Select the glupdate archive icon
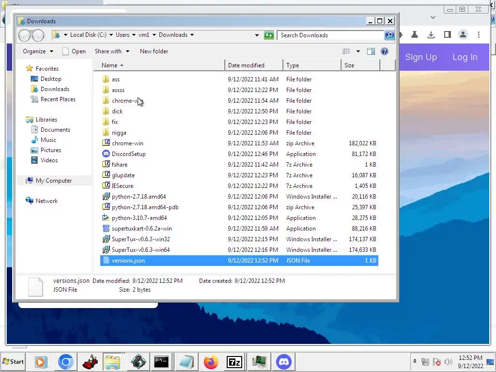Image resolution: width=496 pixels, height=372 pixels. pos(106,175)
